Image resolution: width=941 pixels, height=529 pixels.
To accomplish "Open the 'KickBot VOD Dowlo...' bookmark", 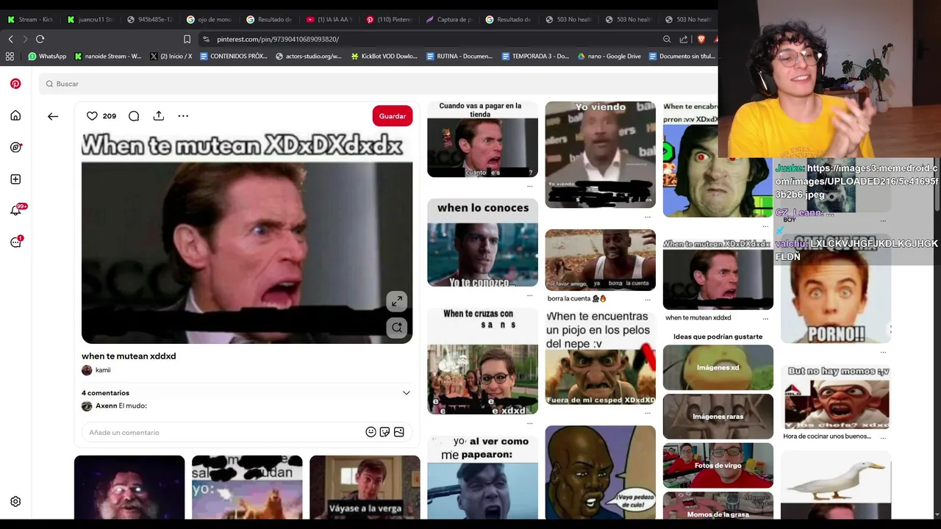I will click(x=384, y=56).
